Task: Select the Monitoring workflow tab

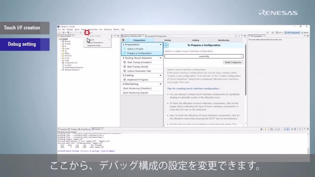Action: (x=223, y=40)
